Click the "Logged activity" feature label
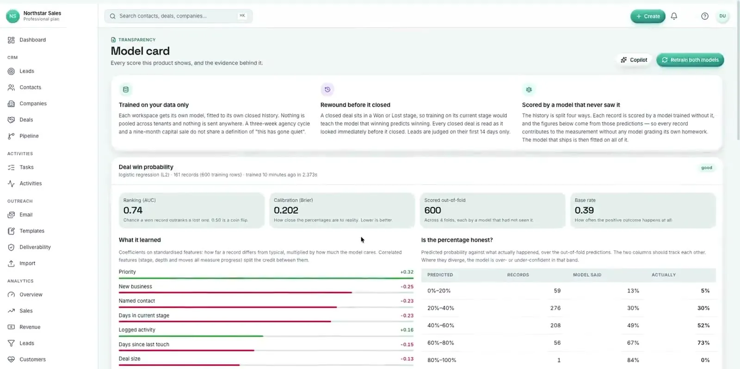 tap(137, 330)
